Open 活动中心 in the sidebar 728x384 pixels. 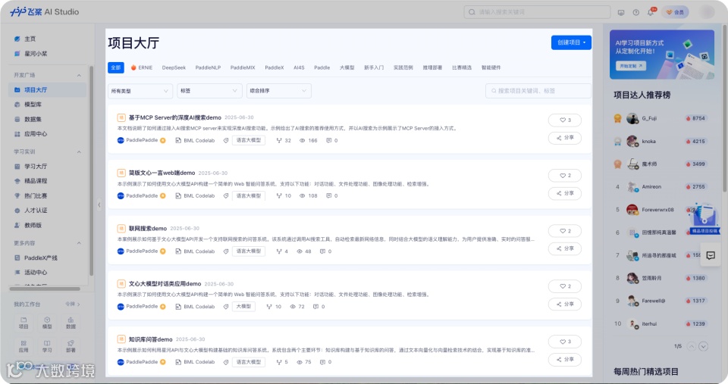point(30,272)
